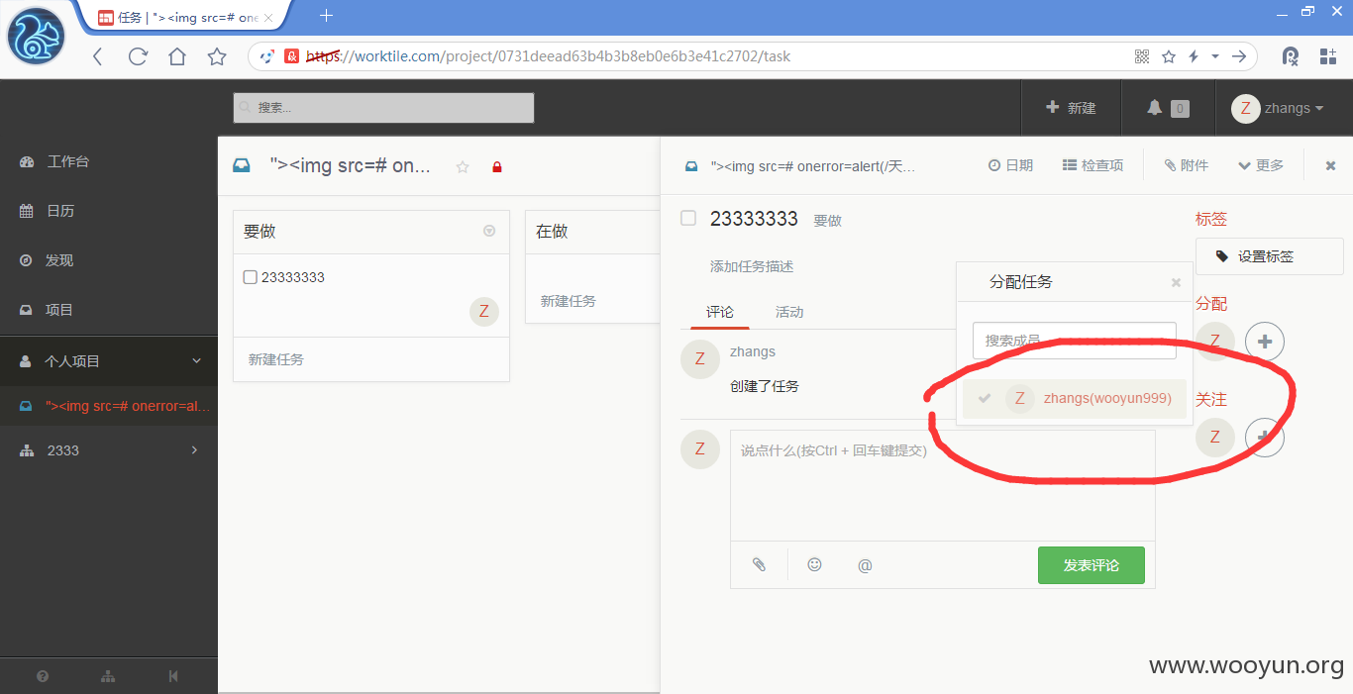Click organization chart icon at sidebar bottom
The width and height of the screenshot is (1353, 694).
(108, 676)
